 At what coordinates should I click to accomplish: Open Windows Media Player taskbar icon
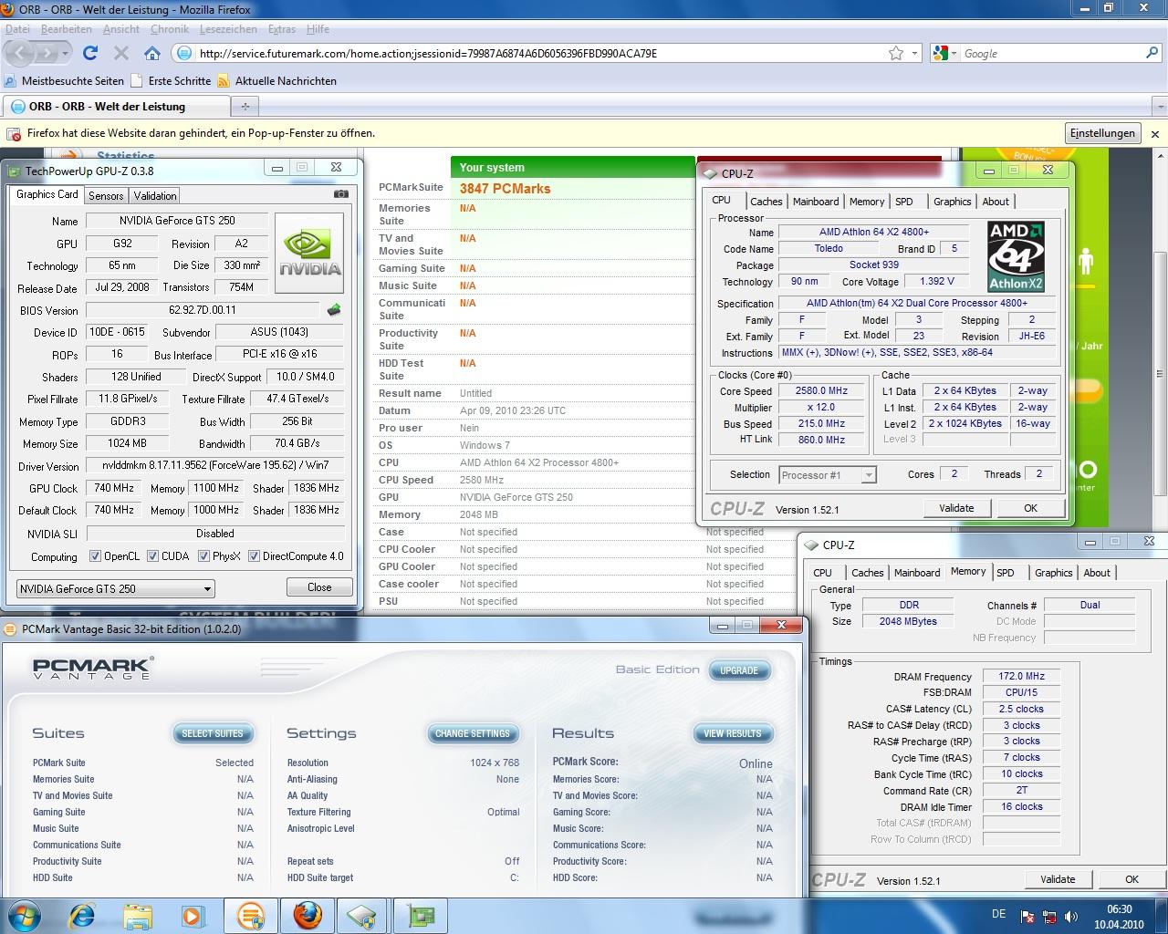(193, 915)
